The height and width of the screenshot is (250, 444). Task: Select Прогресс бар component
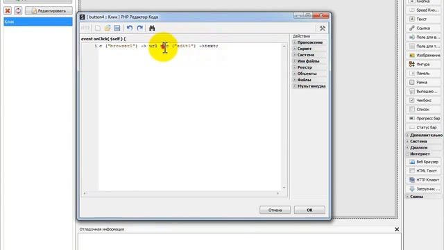(x=423, y=118)
